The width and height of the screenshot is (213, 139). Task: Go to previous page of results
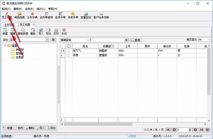point(174,130)
